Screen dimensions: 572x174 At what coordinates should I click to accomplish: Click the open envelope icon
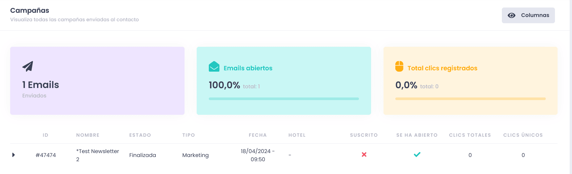pos(214,66)
